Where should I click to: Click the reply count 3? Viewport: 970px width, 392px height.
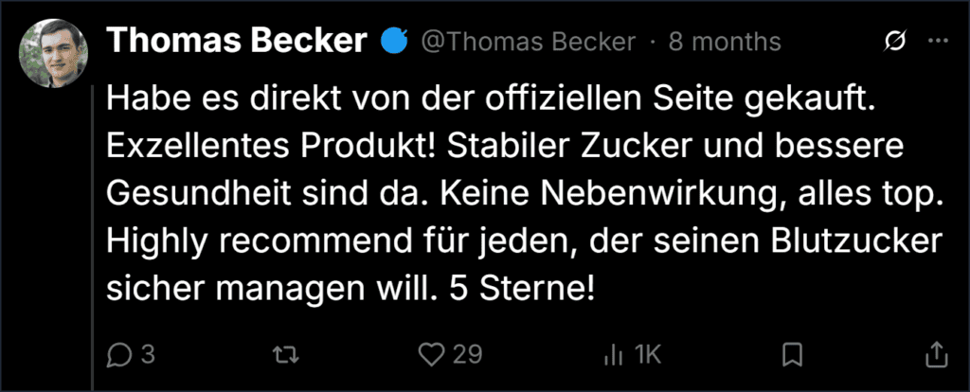click(x=147, y=355)
